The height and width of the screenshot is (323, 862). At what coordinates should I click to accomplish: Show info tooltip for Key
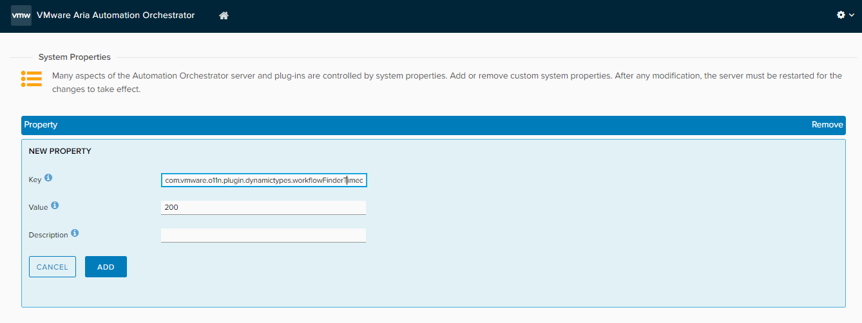(48, 178)
